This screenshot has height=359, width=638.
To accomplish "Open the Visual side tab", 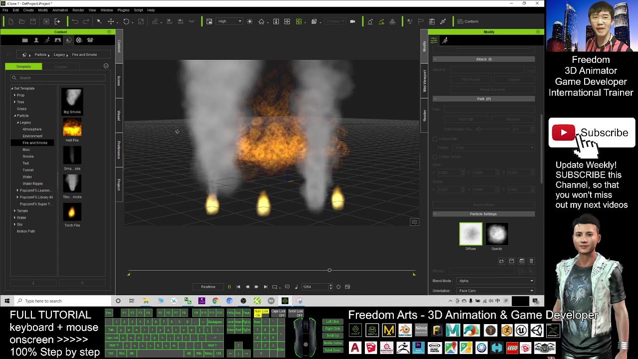I will pyautogui.click(x=119, y=115).
